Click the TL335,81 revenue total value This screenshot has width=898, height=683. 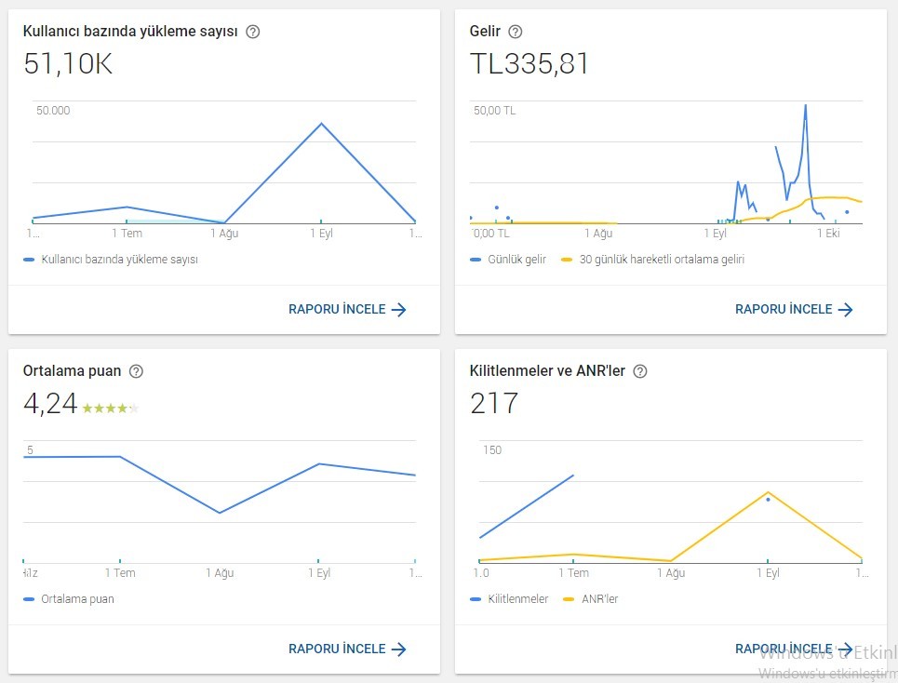click(529, 63)
